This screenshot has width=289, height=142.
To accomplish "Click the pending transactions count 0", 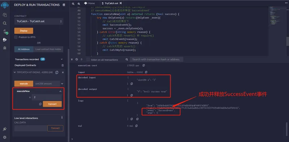I will coord(82,59).
